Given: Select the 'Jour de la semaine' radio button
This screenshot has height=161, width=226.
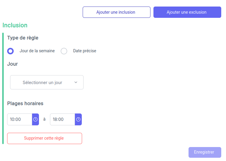Looking at the screenshot, I should pos(10,51).
